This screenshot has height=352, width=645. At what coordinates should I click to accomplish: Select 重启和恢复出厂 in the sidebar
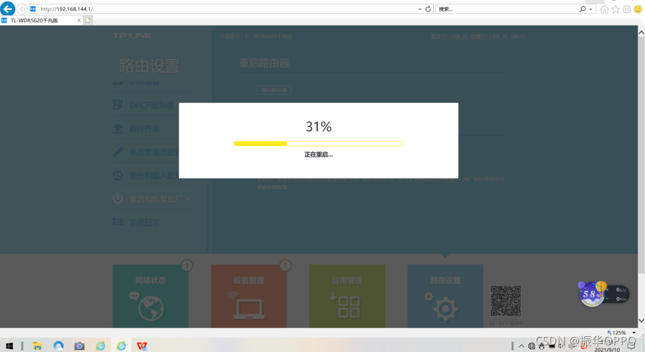(x=151, y=199)
